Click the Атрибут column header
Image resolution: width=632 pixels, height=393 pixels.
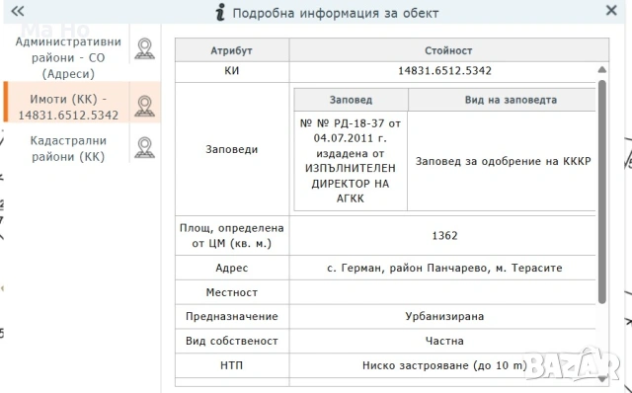pos(231,50)
